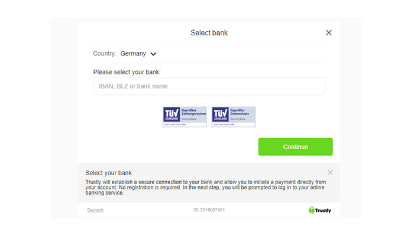Click the TÜV Geprüfter Datenschutz badge

click(234, 117)
